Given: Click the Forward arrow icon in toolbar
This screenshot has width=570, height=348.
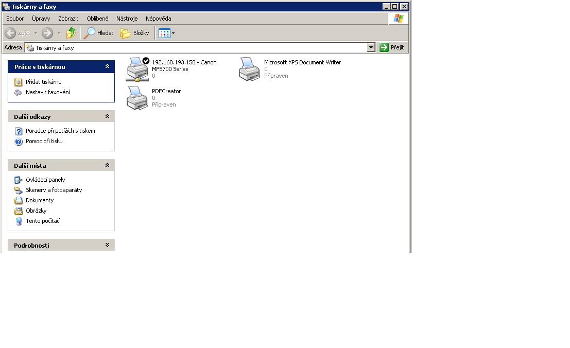Looking at the screenshot, I should (47, 33).
